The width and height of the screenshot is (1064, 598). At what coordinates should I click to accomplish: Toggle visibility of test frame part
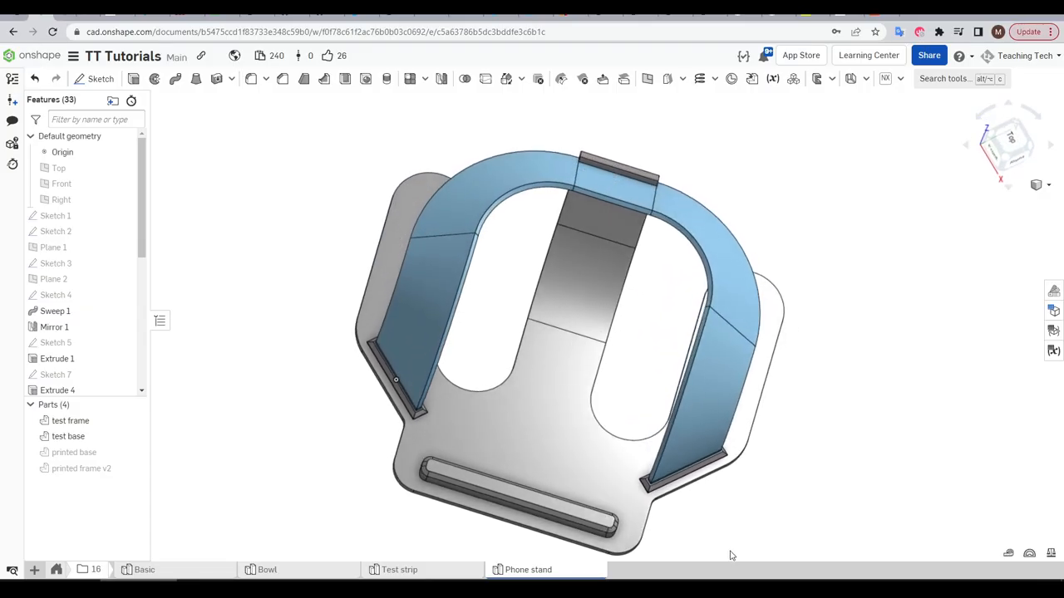coord(44,420)
